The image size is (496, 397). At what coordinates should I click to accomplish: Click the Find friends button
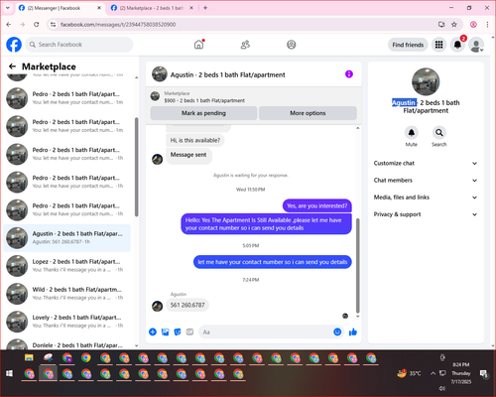[x=408, y=45]
